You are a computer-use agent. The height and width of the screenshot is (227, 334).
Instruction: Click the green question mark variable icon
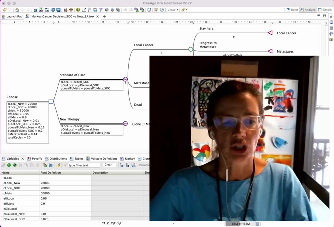pyautogui.click(x=15, y=165)
